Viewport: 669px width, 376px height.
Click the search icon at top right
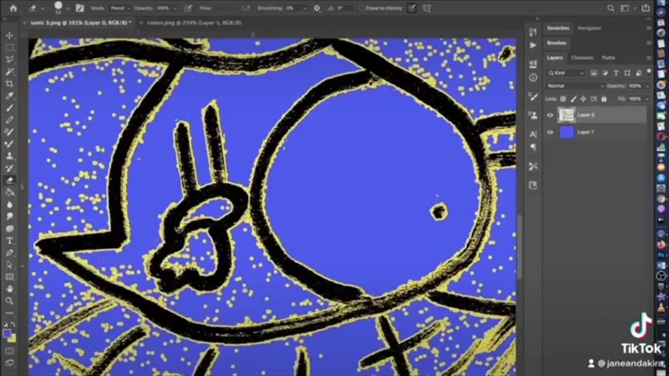tap(610, 8)
